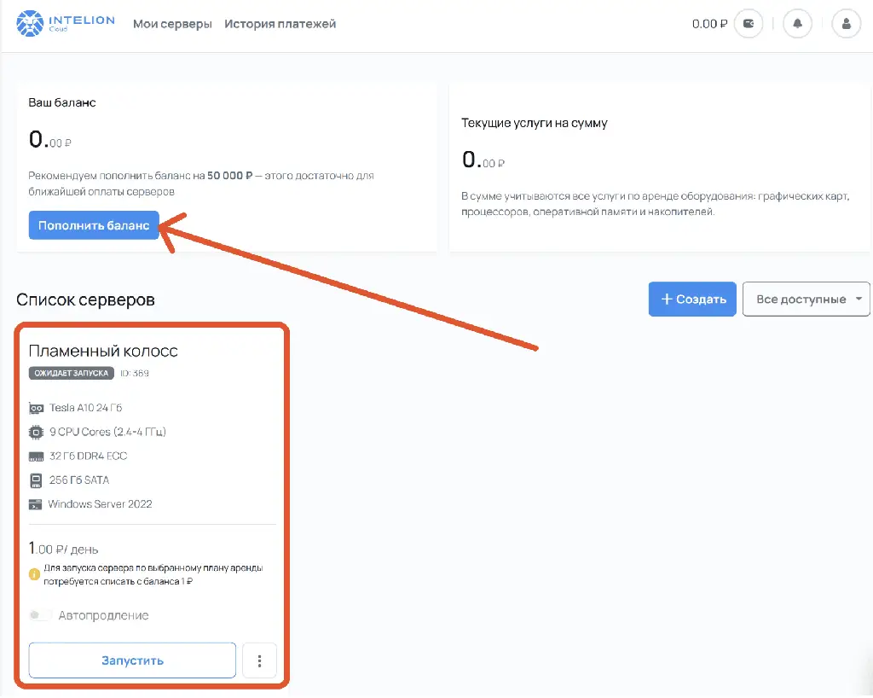873x698 pixels.
Task: Open notifications bell icon
Action: (x=798, y=24)
